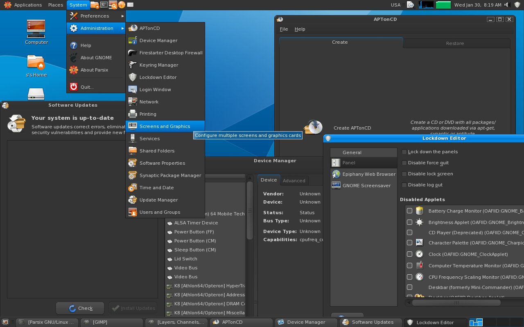Open the Places menu
This screenshot has width=524, height=327.
pyautogui.click(x=55, y=5)
